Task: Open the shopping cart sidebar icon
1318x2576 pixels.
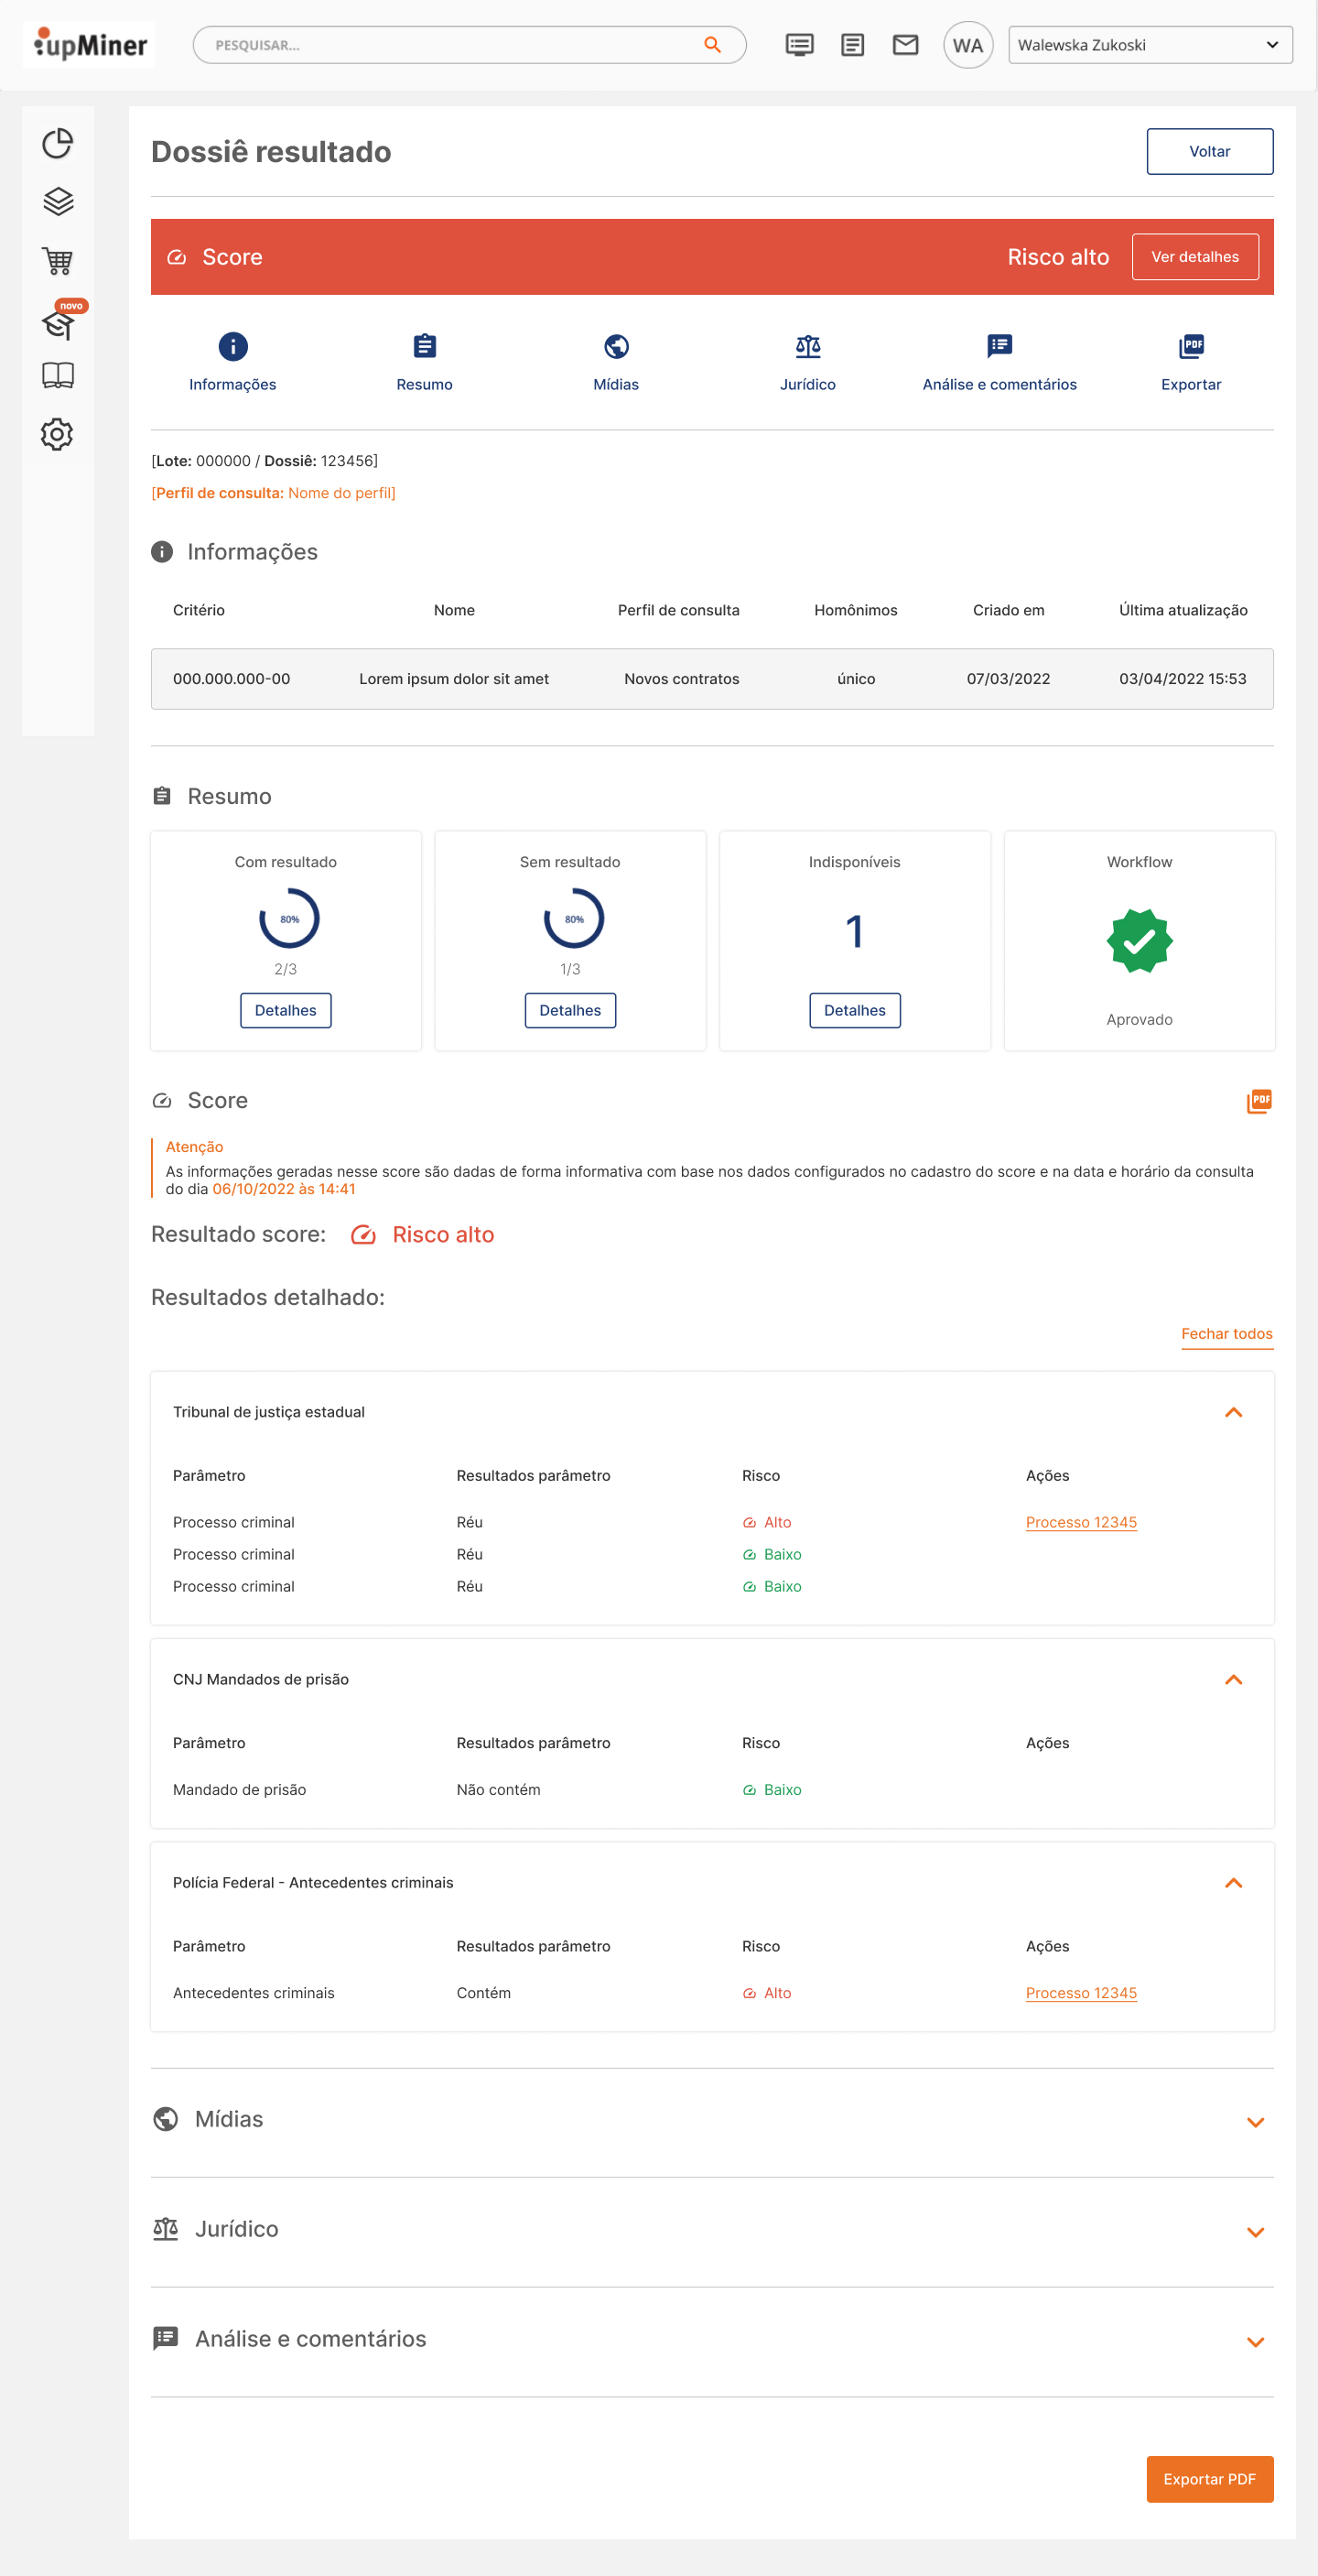Action: coord(58,261)
